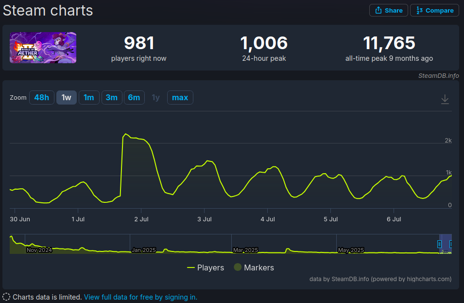Image resolution: width=464 pixels, height=303 pixels.
Task: Toggle the Players series in legend
Action: click(206, 268)
